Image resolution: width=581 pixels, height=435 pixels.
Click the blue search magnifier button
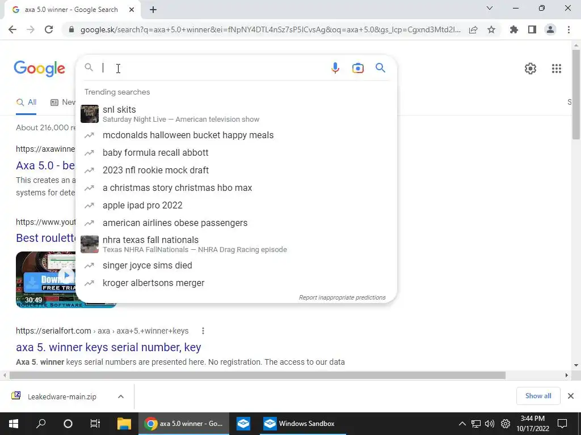click(x=381, y=68)
